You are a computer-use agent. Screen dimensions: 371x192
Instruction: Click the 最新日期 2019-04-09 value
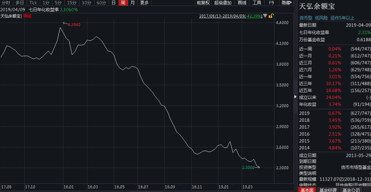point(358,25)
